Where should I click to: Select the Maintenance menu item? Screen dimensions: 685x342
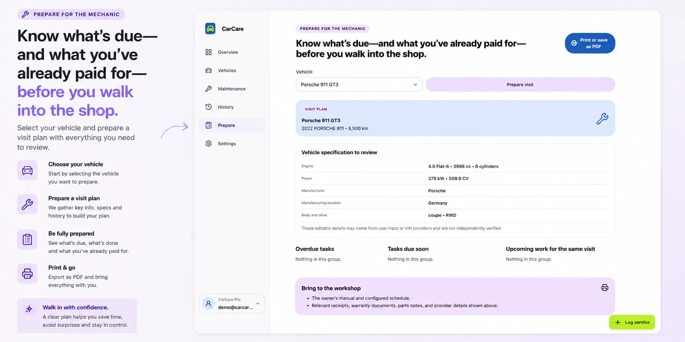click(x=232, y=89)
